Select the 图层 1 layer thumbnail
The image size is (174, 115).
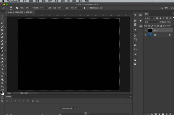coord(150,30)
